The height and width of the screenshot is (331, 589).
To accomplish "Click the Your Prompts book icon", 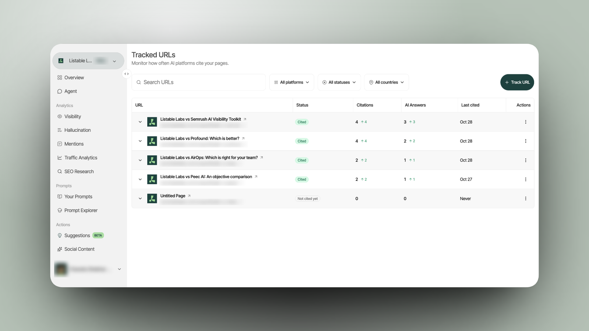I will click(60, 197).
